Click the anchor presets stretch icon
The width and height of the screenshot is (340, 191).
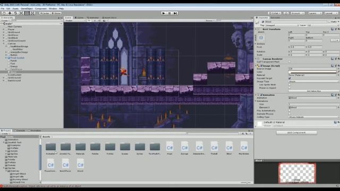pyautogui.click(x=261, y=38)
